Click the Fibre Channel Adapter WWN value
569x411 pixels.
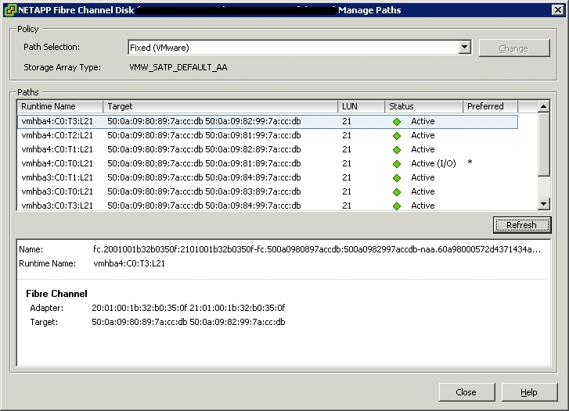[189, 308]
